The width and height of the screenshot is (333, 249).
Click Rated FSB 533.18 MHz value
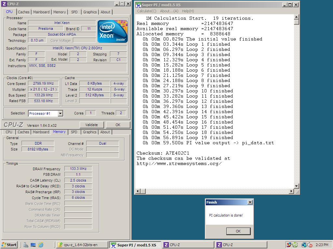click(x=43, y=101)
